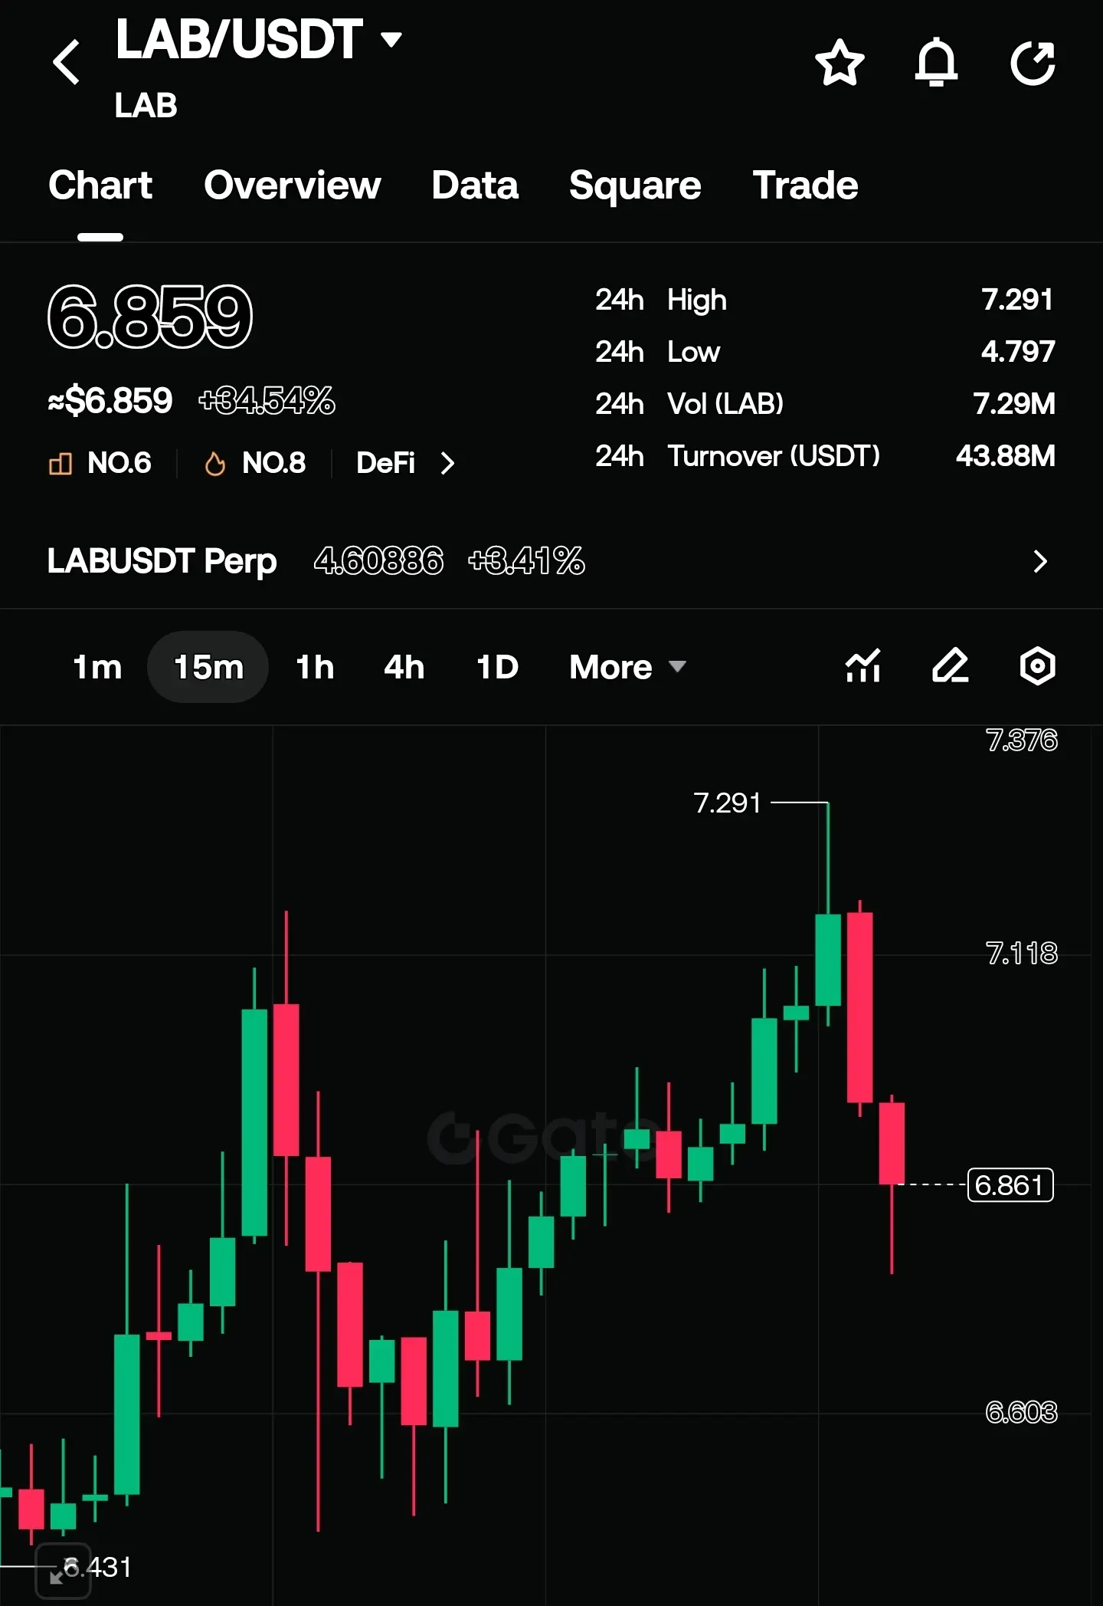The width and height of the screenshot is (1103, 1606).
Task: Tap the share icon in header
Action: (x=1033, y=63)
